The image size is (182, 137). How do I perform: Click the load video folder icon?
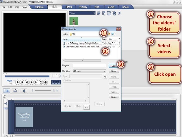98,13
